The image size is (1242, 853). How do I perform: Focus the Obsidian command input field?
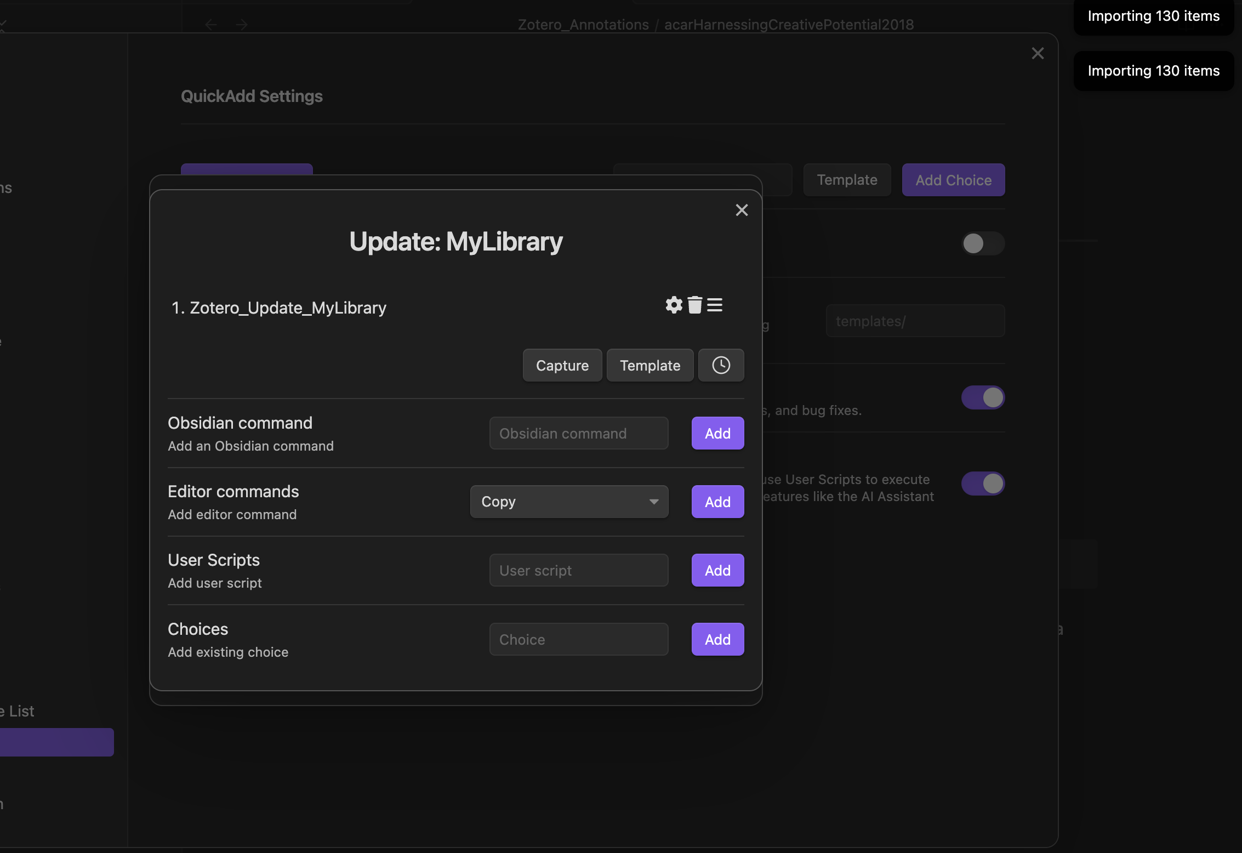(579, 433)
